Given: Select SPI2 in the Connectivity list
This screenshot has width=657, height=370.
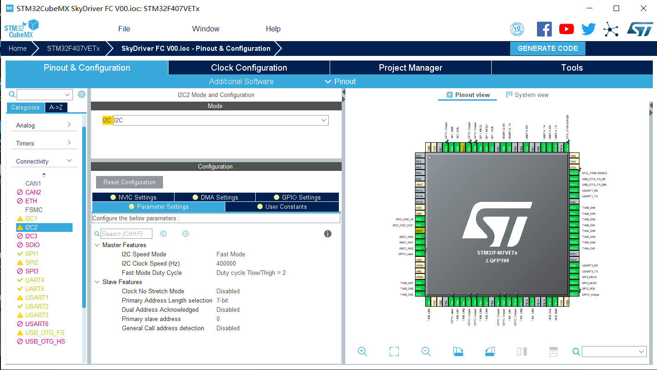Looking at the screenshot, I should (x=31, y=262).
